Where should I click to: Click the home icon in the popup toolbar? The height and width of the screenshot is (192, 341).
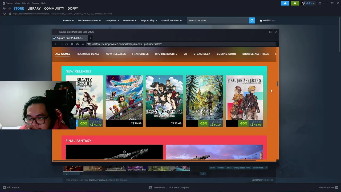pos(77,44)
